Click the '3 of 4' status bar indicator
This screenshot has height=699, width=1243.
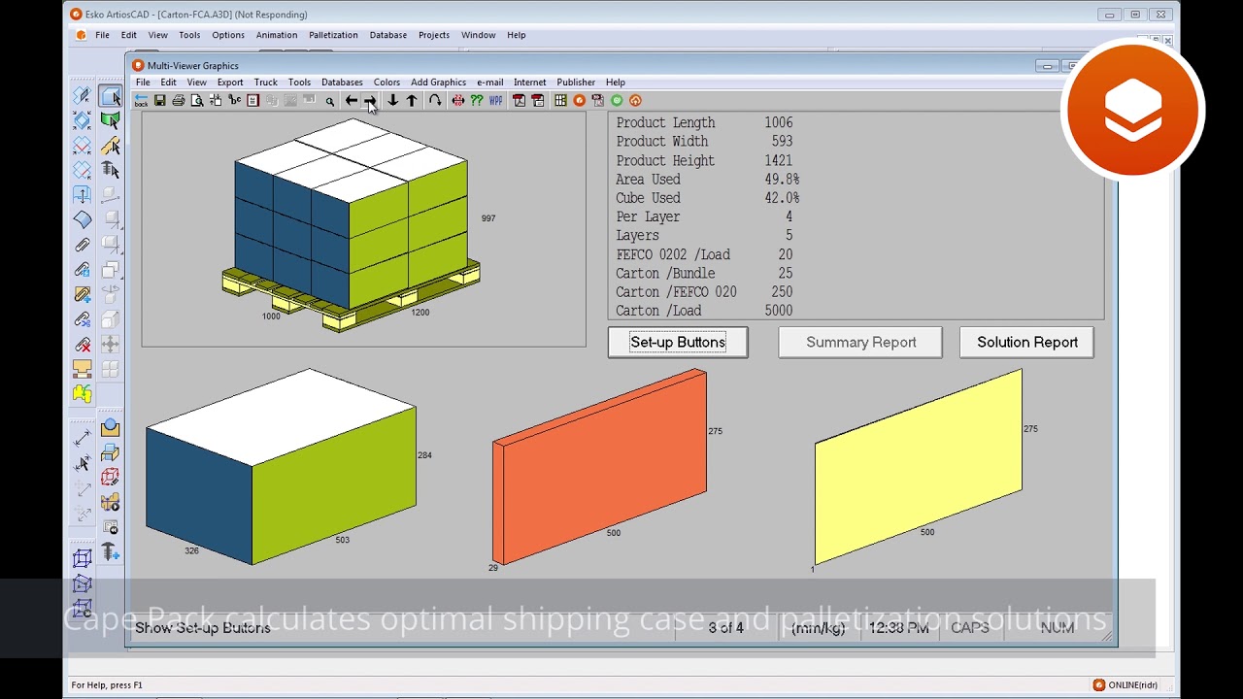click(x=725, y=628)
